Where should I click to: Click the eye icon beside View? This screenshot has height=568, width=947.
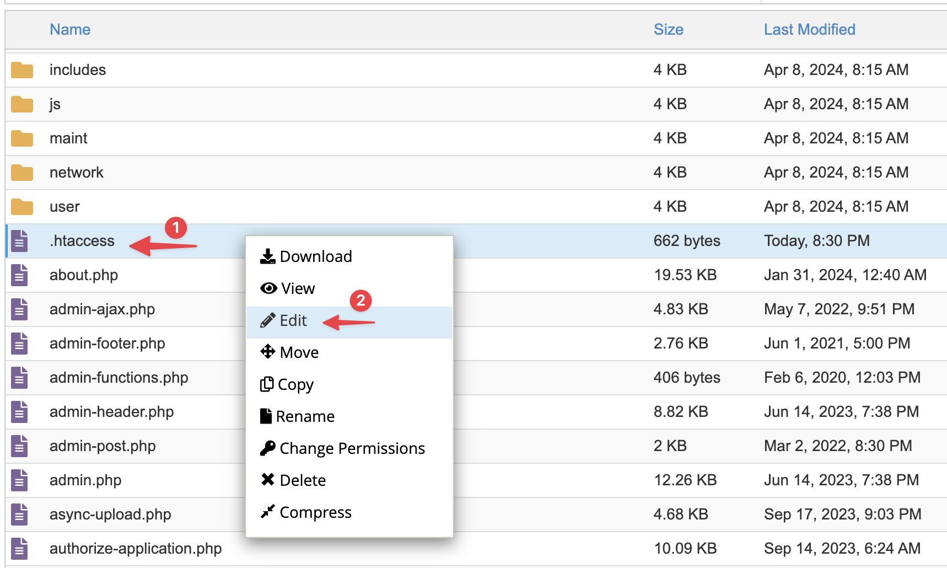tap(268, 288)
